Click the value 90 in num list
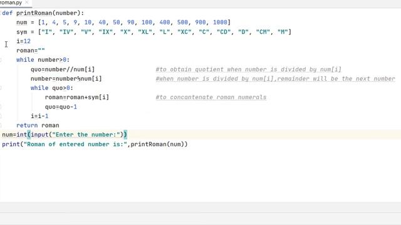401x225 pixels. (x=131, y=22)
